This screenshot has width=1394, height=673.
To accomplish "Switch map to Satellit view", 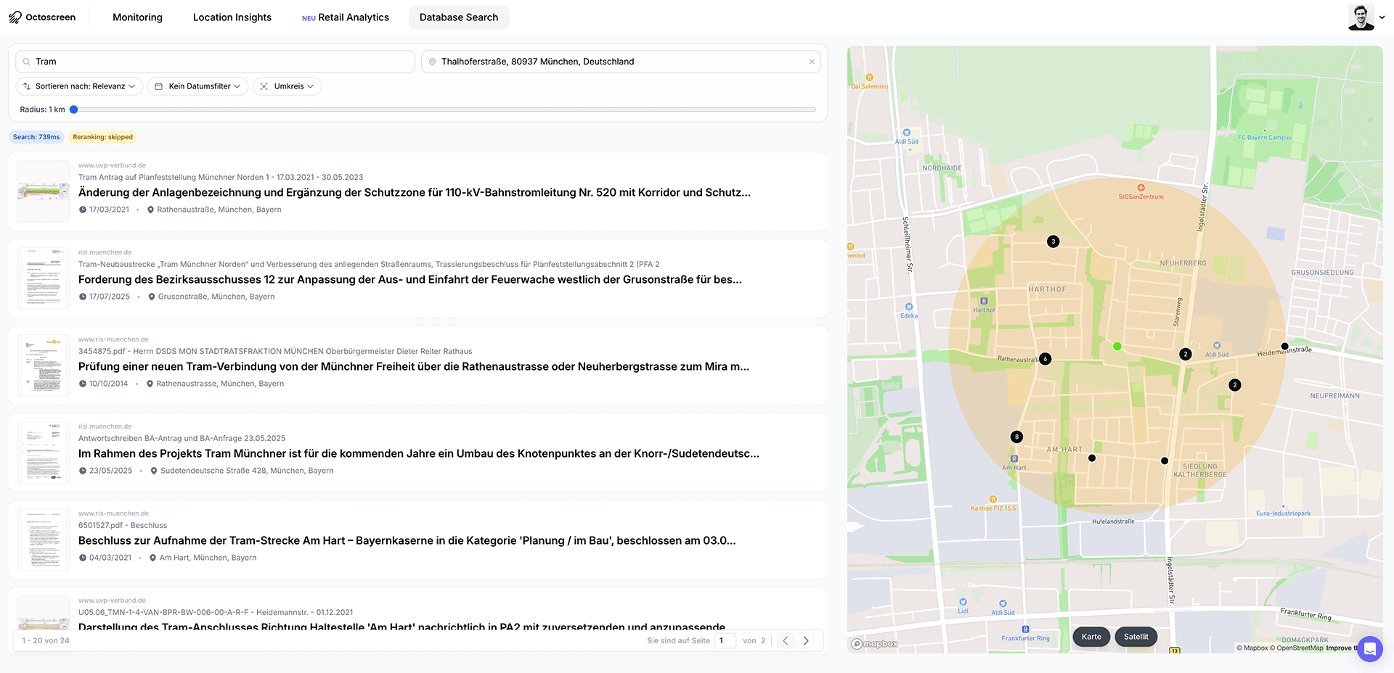I will click(1136, 637).
